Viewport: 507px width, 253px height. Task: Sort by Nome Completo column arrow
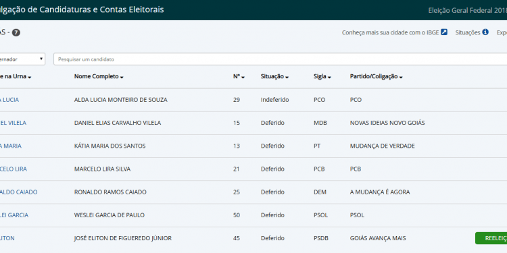click(122, 78)
